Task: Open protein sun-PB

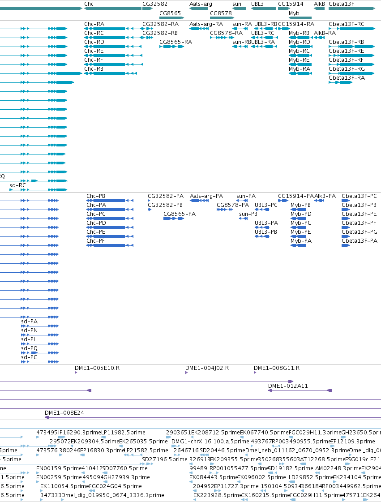Action: pyautogui.click(x=248, y=214)
